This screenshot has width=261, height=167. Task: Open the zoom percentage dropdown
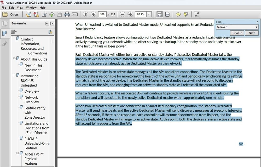(x=149, y=15)
